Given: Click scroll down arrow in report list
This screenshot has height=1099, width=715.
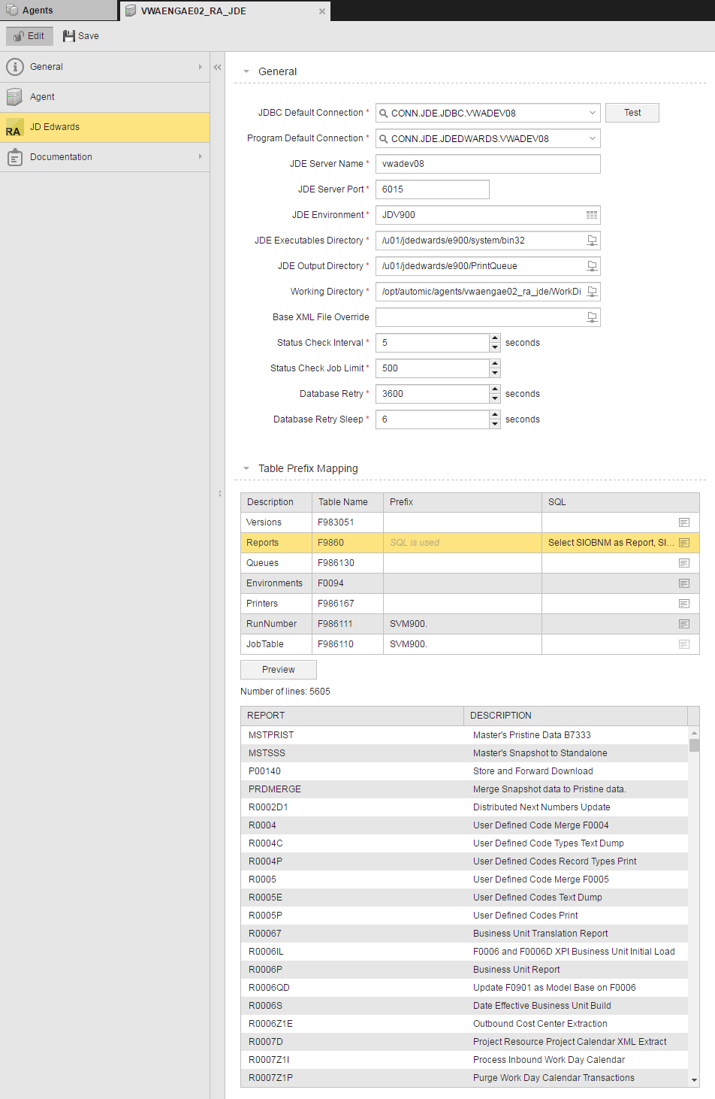Looking at the screenshot, I should pos(694,1080).
